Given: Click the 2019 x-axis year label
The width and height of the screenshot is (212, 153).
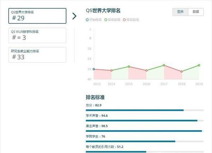Looking at the screenshot, I should click(199, 84).
